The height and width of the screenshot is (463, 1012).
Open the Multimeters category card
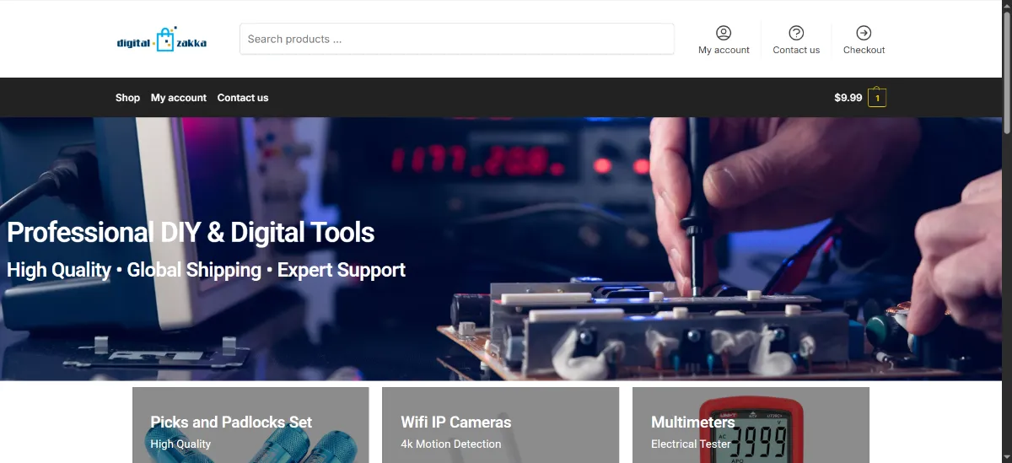coord(751,425)
